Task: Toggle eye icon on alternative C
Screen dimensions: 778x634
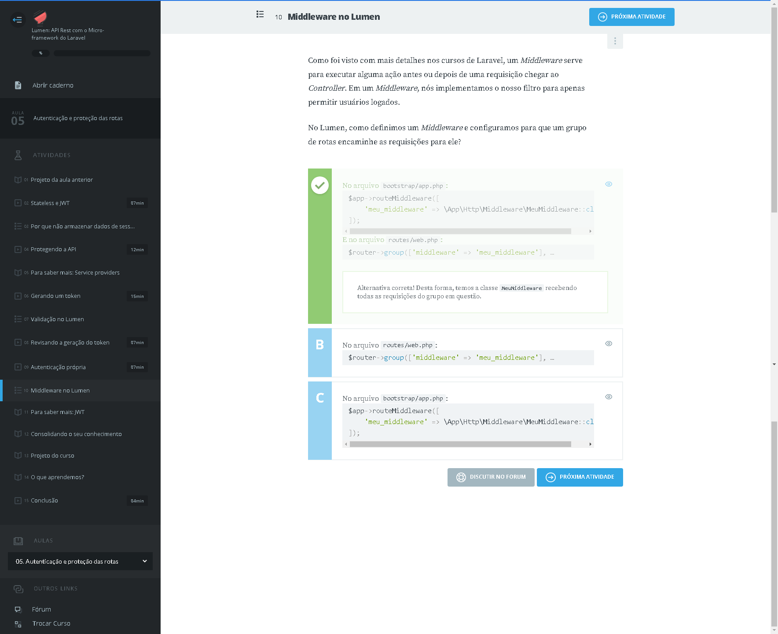Action: [609, 397]
